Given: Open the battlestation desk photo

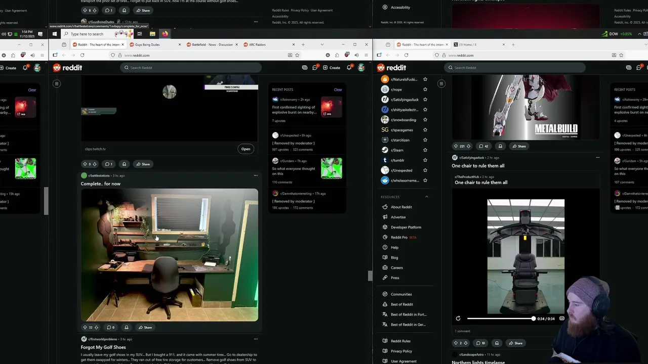Looking at the screenshot, I should (170, 255).
